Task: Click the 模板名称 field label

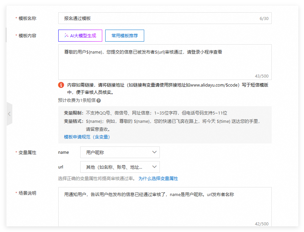Action: pos(27,18)
